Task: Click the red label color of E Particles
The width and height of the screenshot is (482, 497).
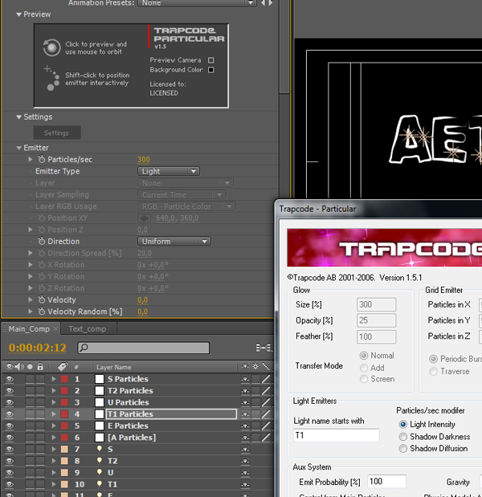Action: pos(64,426)
